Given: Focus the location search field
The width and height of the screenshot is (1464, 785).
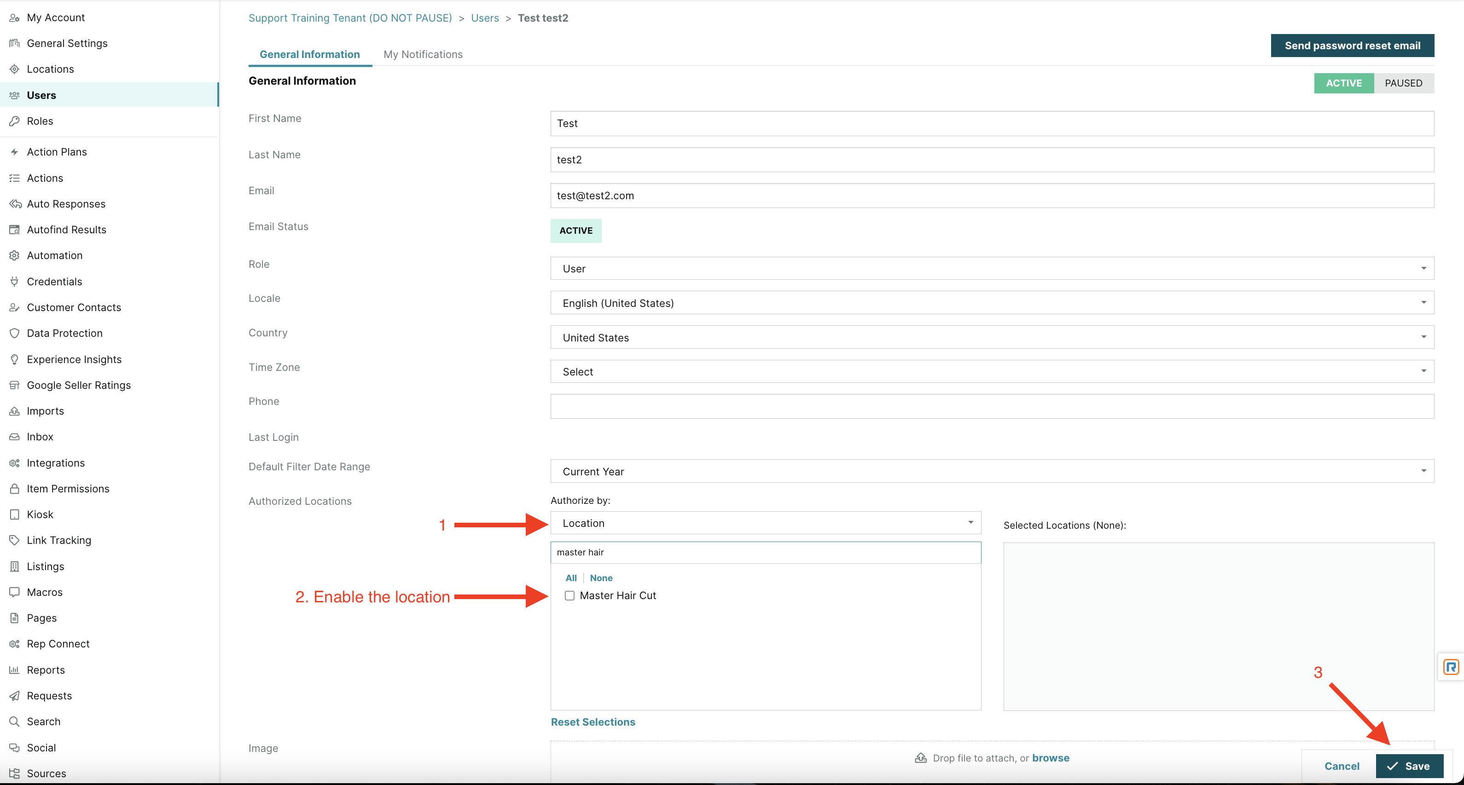Looking at the screenshot, I should coord(766,553).
